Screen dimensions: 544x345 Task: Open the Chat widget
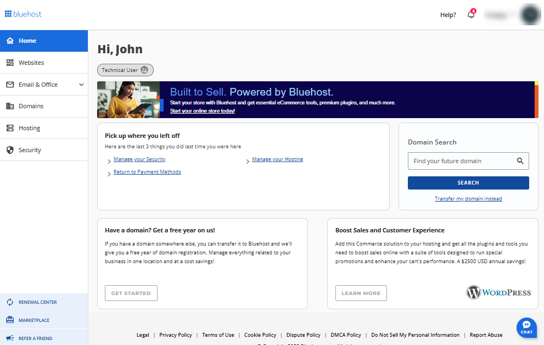tap(526, 327)
